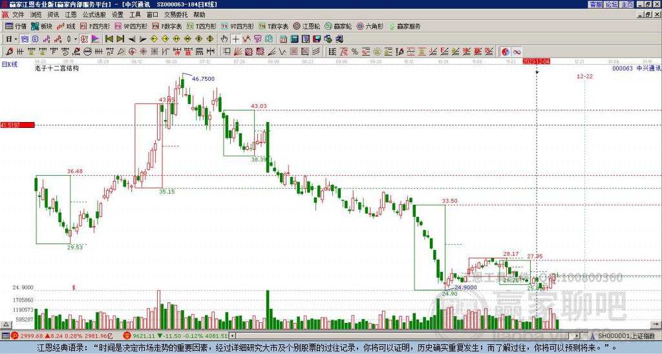
Task: Click the red 41.5197 price label
Action: [x=17, y=125]
